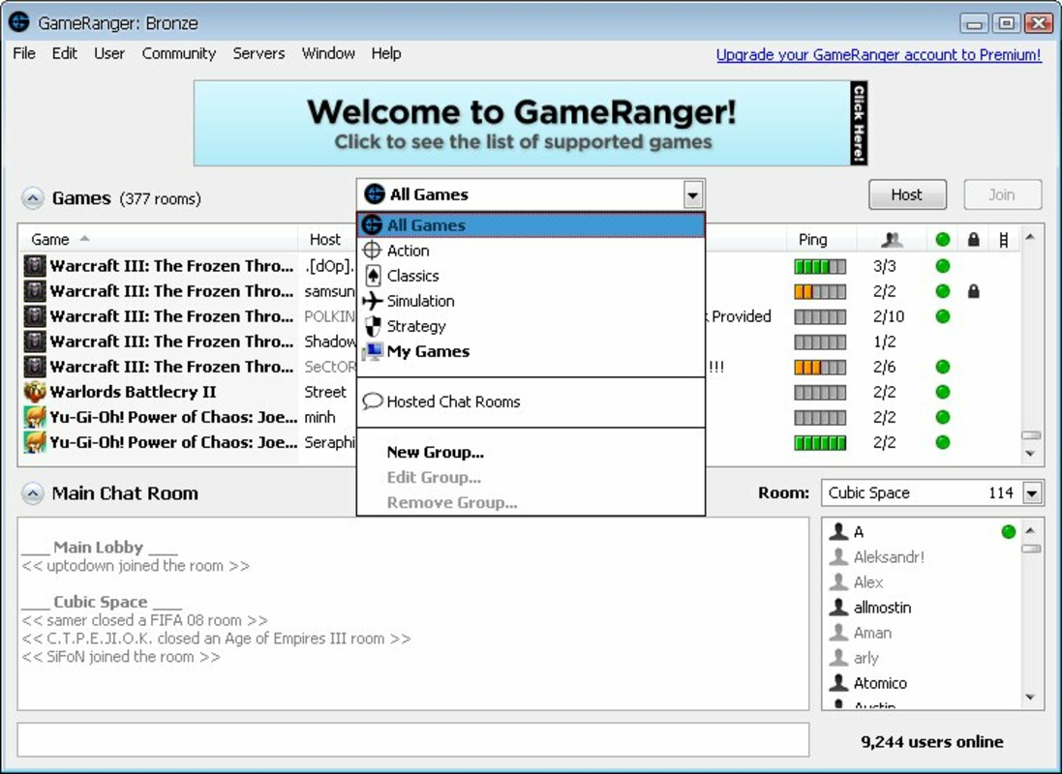
Task: Sort by the Host column header
Action: click(325, 239)
